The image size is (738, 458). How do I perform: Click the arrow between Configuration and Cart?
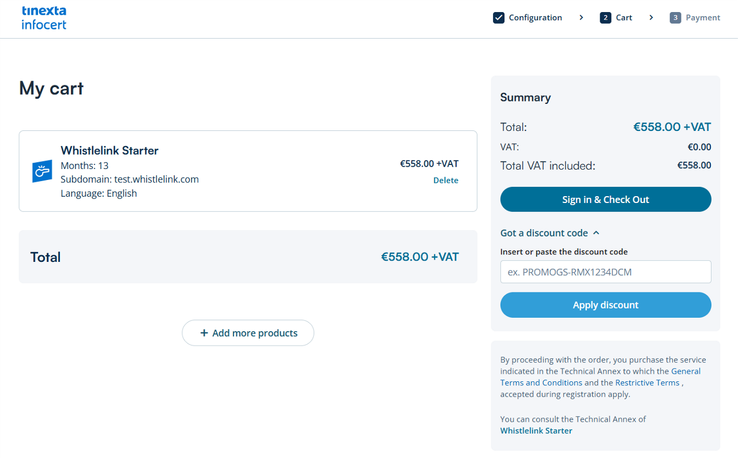pyautogui.click(x=581, y=18)
